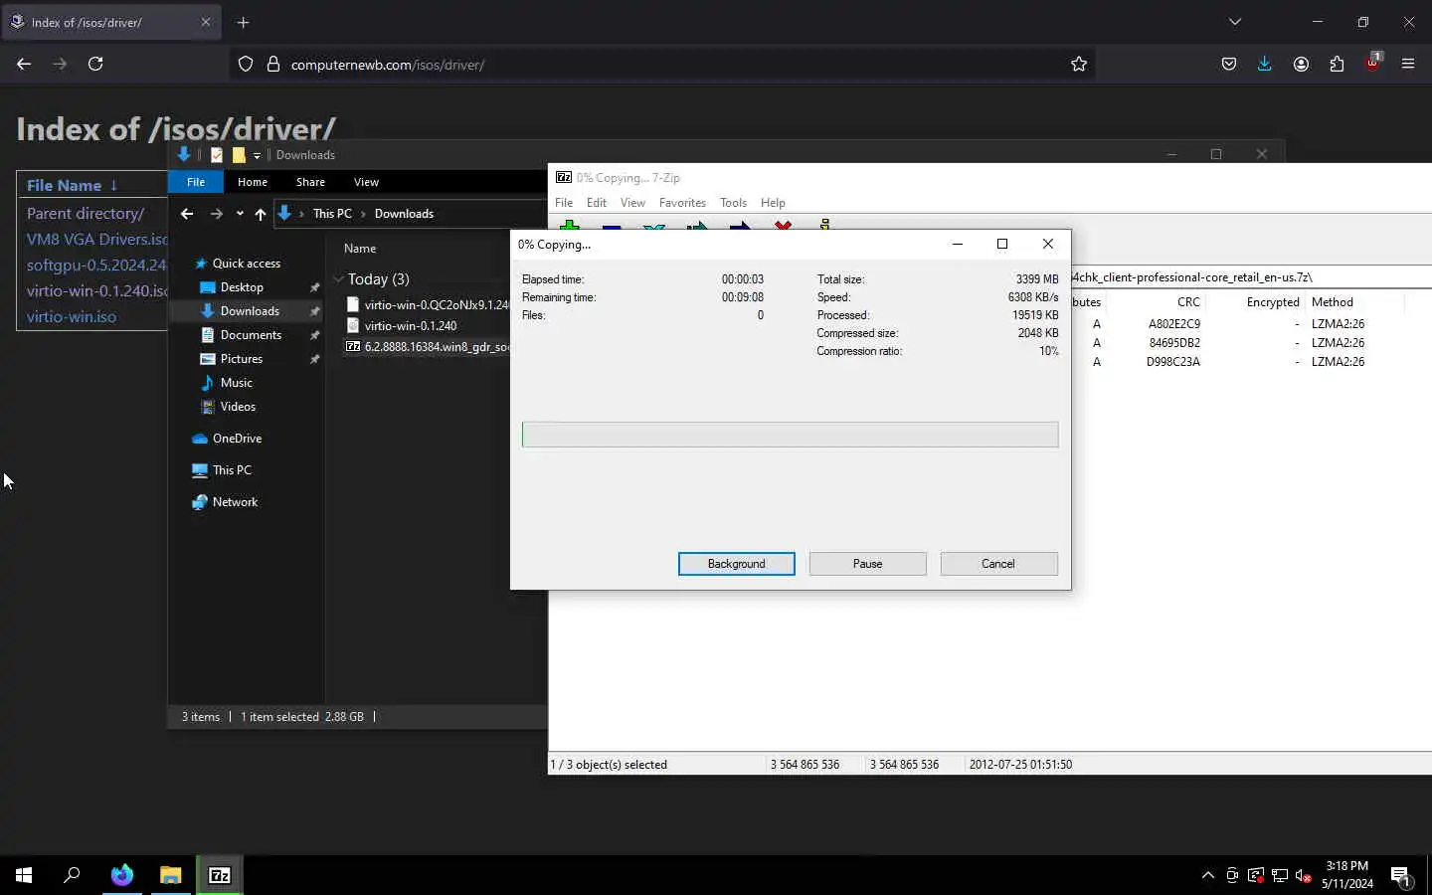Click tracking protection shield icon in address bar
The height and width of the screenshot is (895, 1432).
[x=246, y=65]
